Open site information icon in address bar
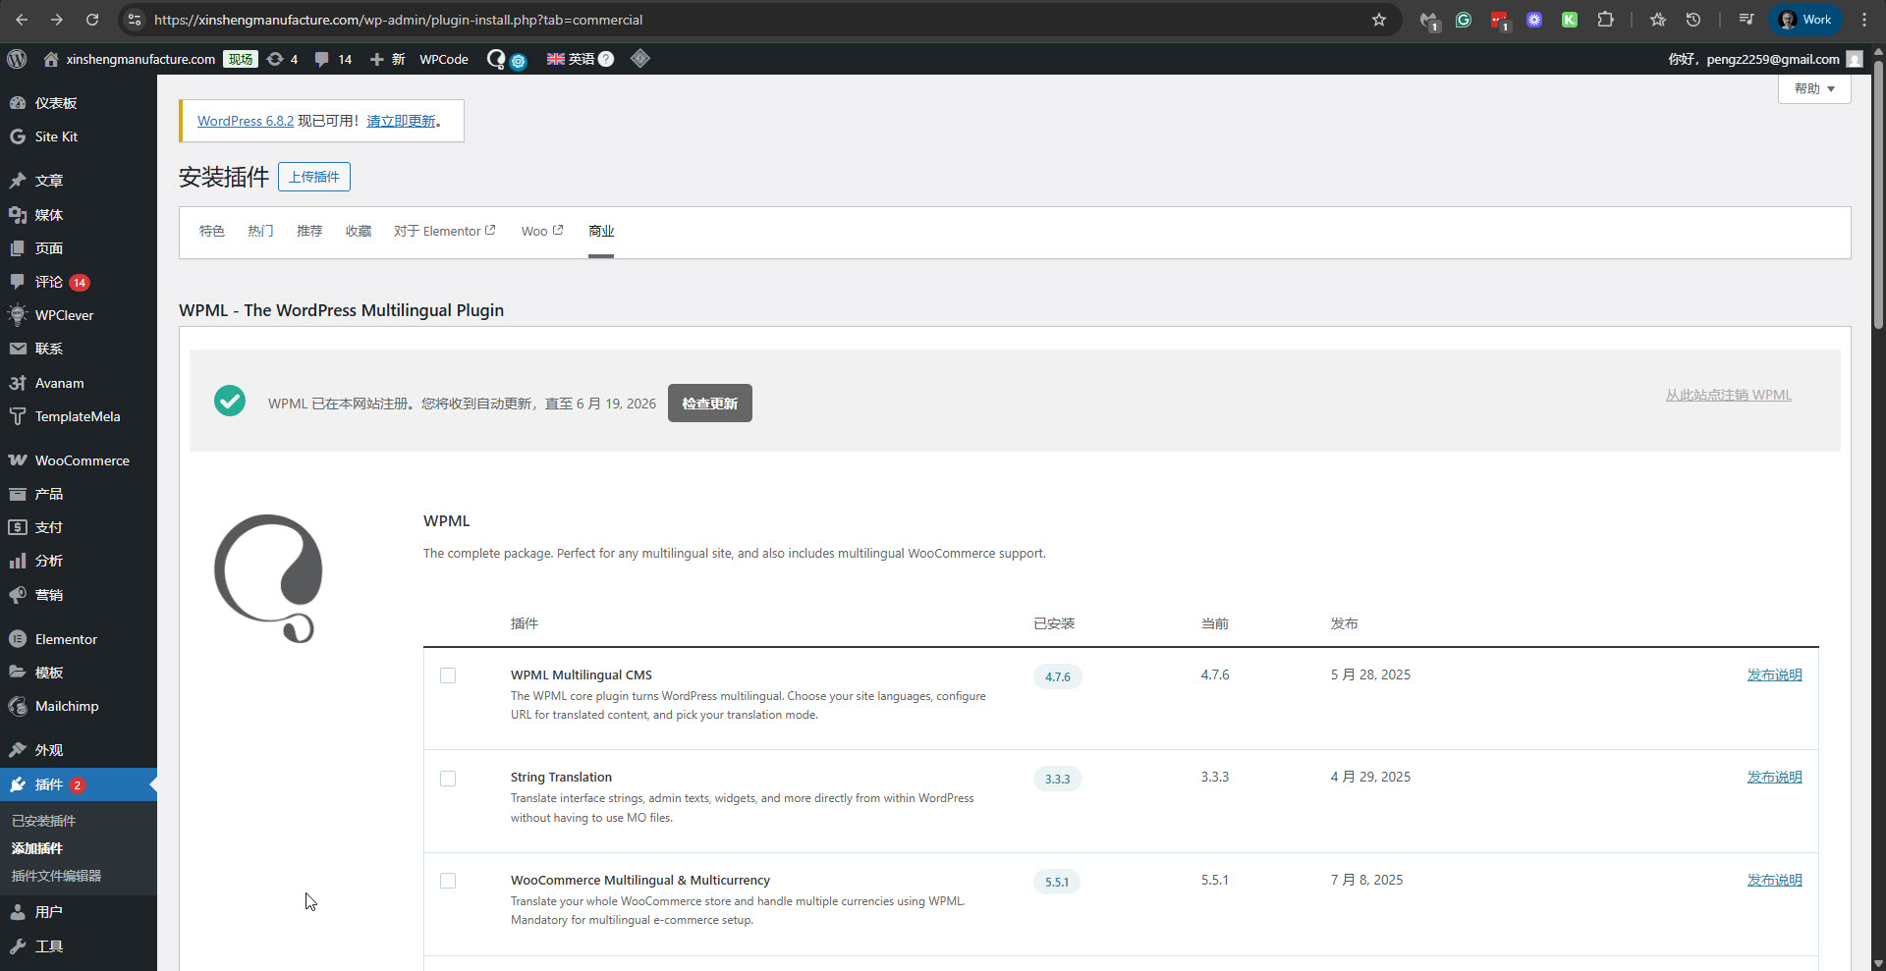Viewport: 1886px width, 971px height. (x=136, y=20)
